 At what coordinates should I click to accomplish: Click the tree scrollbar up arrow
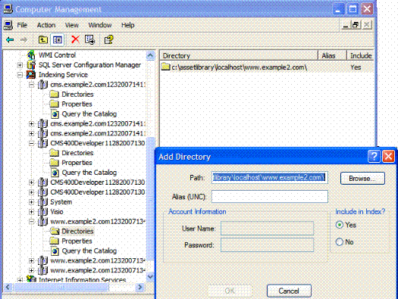151,55
